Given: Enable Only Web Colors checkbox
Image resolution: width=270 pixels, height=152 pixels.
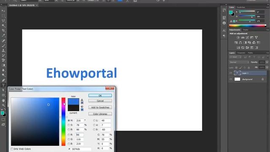Looking at the screenshot, I should click(x=12, y=149).
